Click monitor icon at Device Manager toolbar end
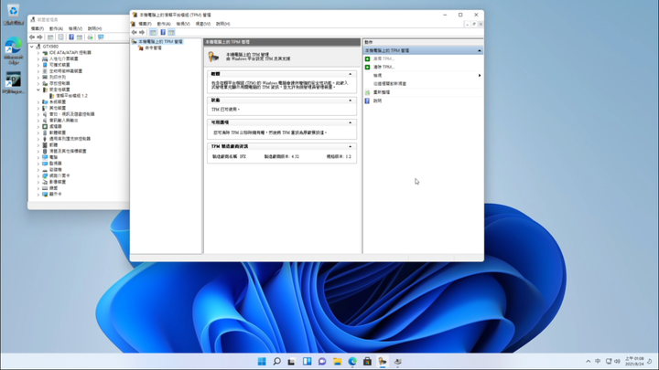 (x=101, y=37)
